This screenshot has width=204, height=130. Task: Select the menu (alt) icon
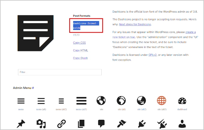pyautogui.click(x=41, y=101)
